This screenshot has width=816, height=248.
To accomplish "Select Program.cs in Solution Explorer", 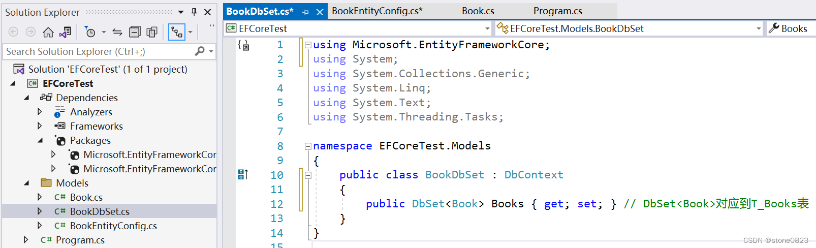I will click(80, 240).
